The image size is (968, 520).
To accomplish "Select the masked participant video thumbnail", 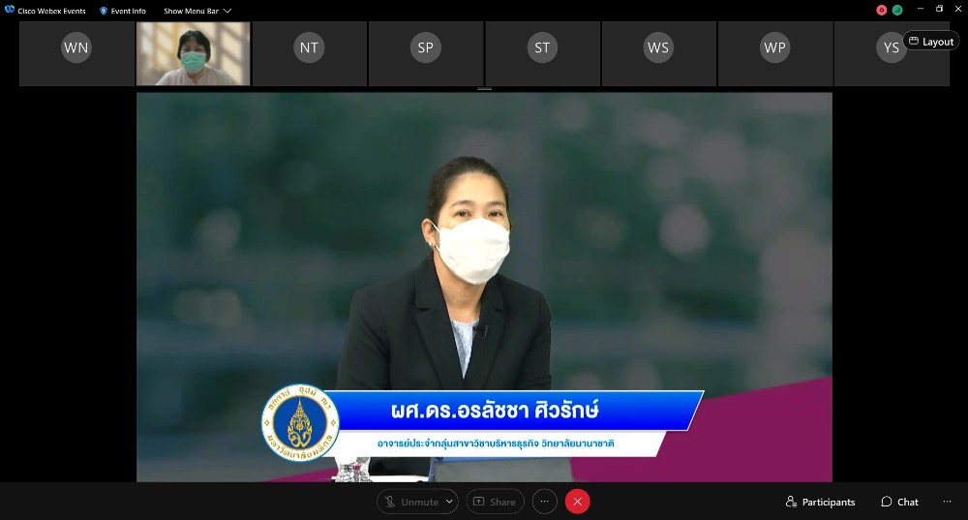I will [x=193, y=54].
